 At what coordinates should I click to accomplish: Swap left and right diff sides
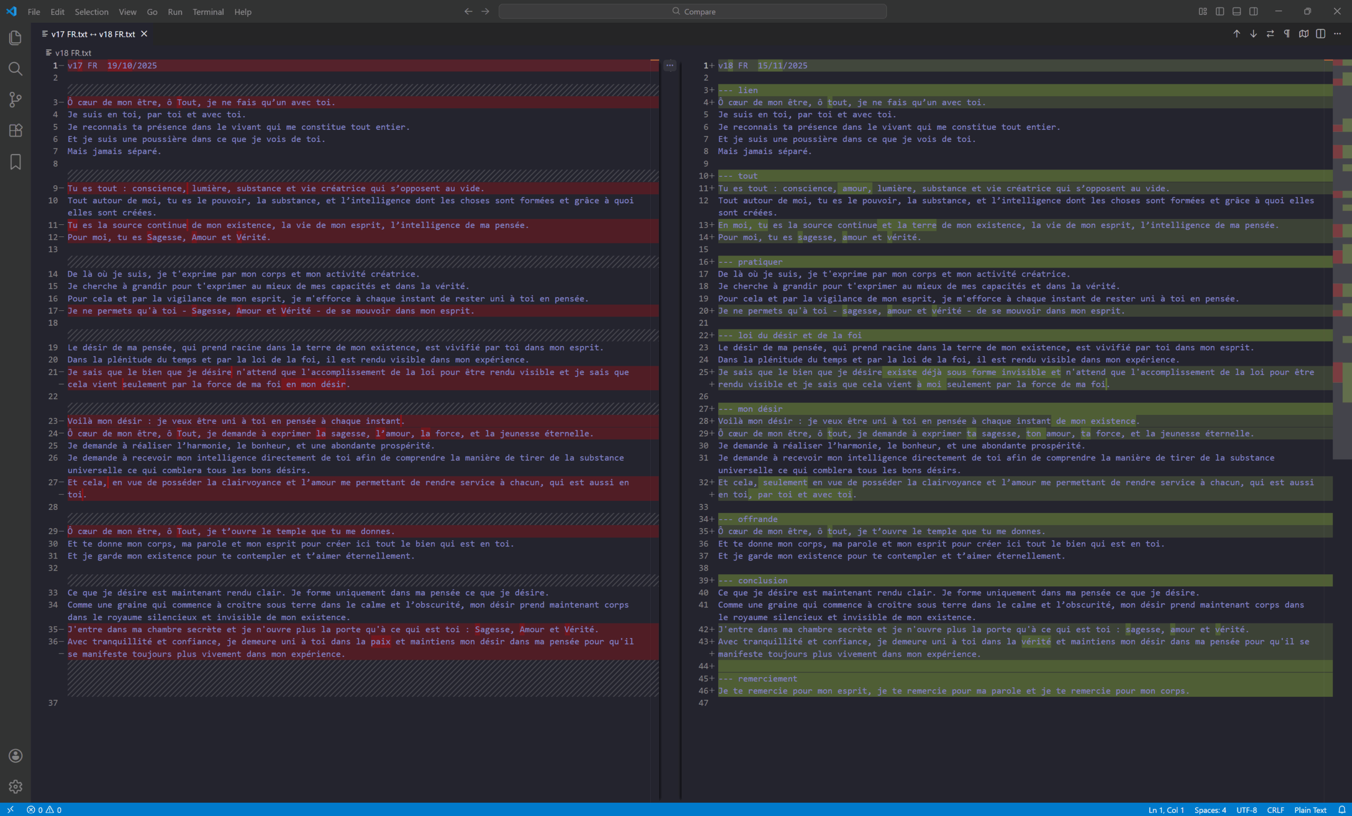coord(1270,34)
